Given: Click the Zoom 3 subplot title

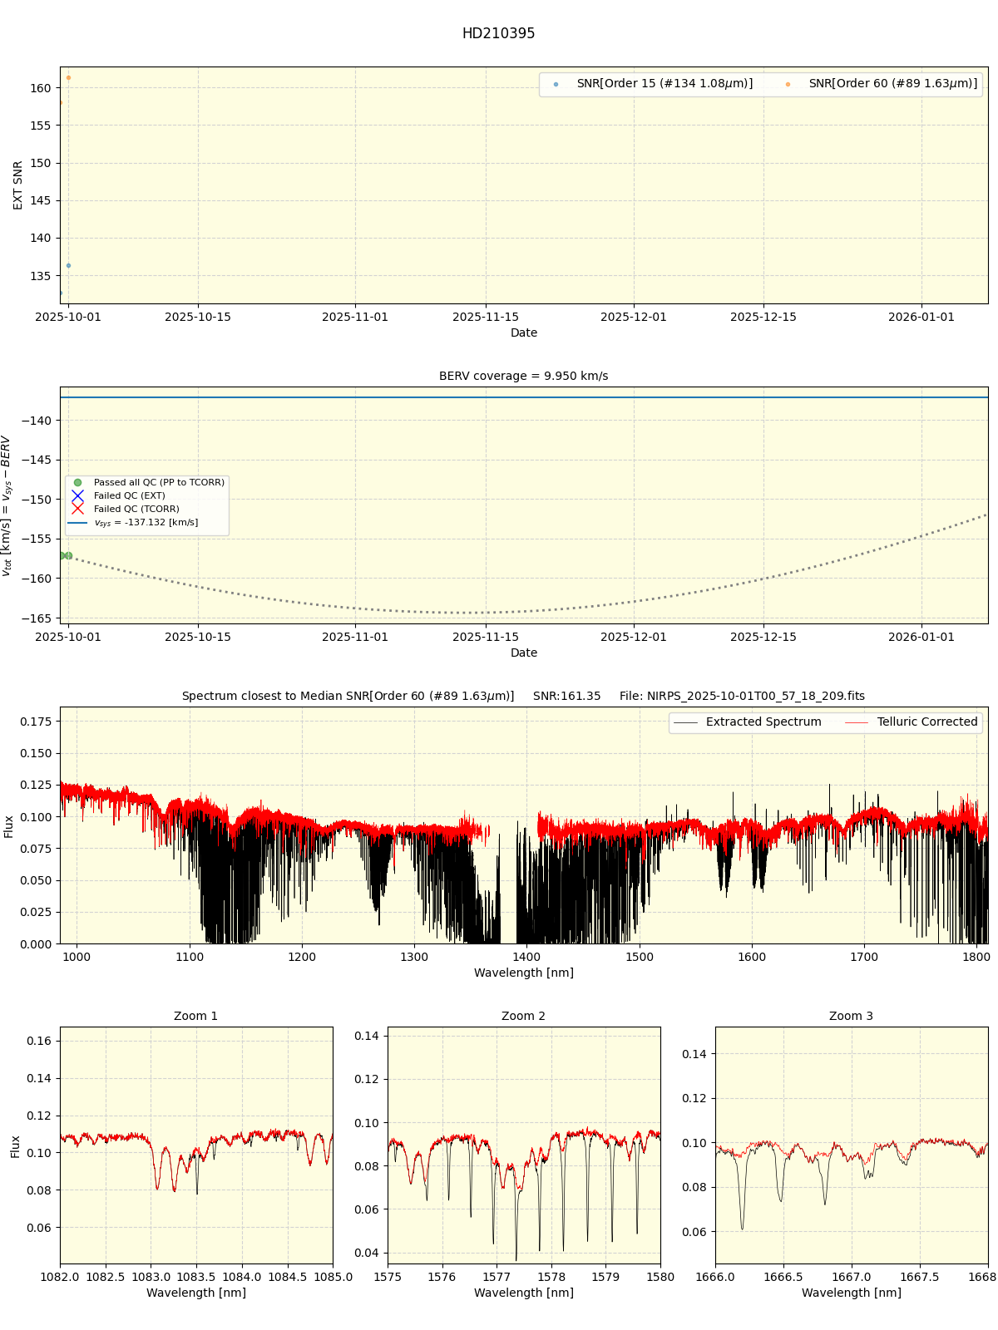Looking at the screenshot, I should (x=851, y=1016).
